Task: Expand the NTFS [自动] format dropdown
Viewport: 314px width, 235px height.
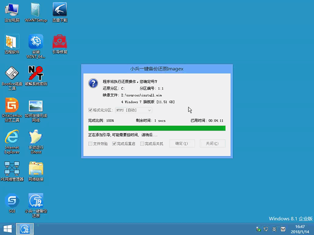Action: [x=134, y=110]
